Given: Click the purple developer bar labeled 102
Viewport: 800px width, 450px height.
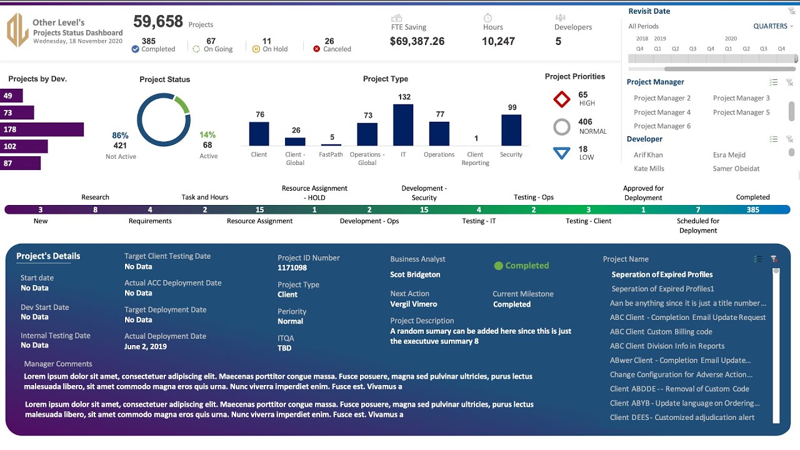Looking at the screenshot, I should 24,146.
